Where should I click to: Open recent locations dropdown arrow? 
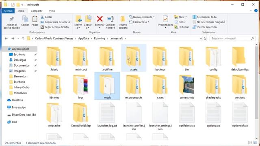(x=18, y=39)
